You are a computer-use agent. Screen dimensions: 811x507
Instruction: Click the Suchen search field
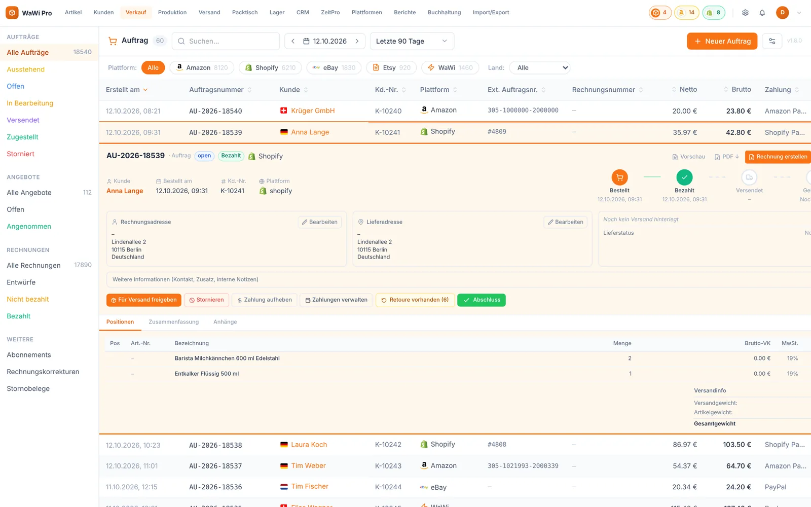coord(226,41)
